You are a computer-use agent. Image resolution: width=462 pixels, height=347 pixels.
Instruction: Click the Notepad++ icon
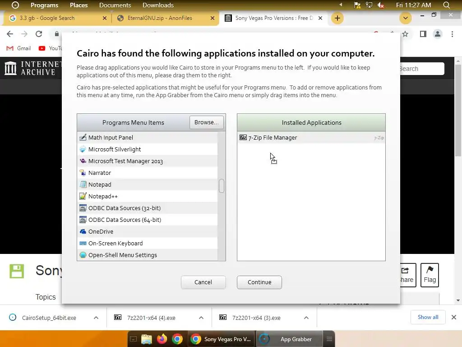83,196
